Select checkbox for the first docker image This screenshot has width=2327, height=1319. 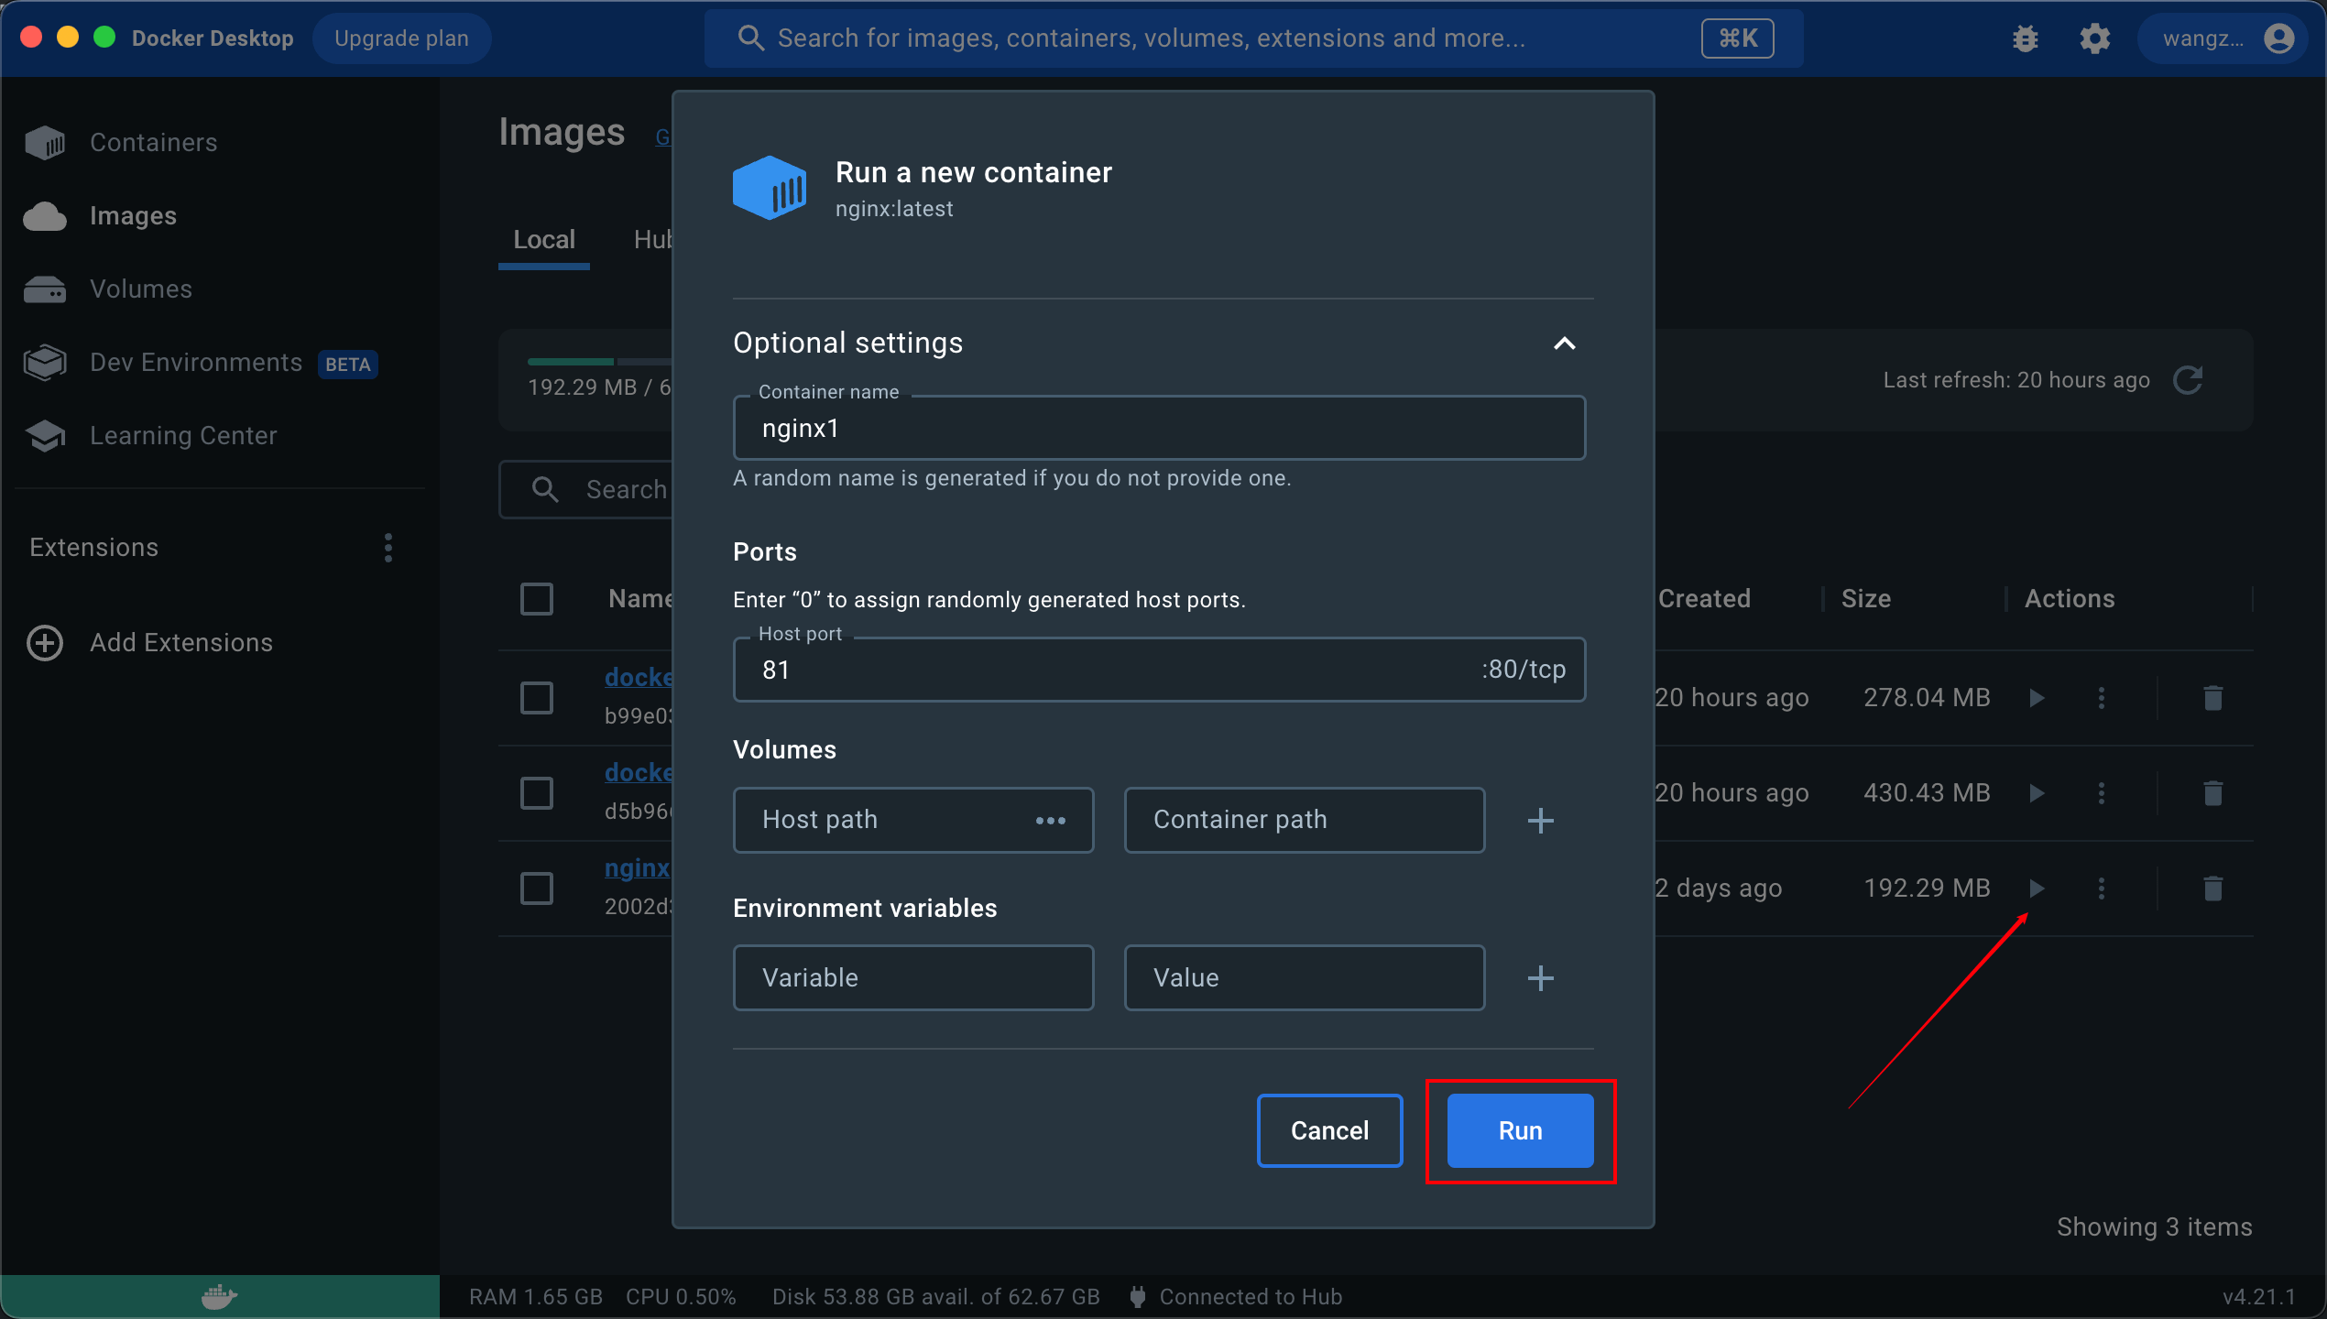537,698
